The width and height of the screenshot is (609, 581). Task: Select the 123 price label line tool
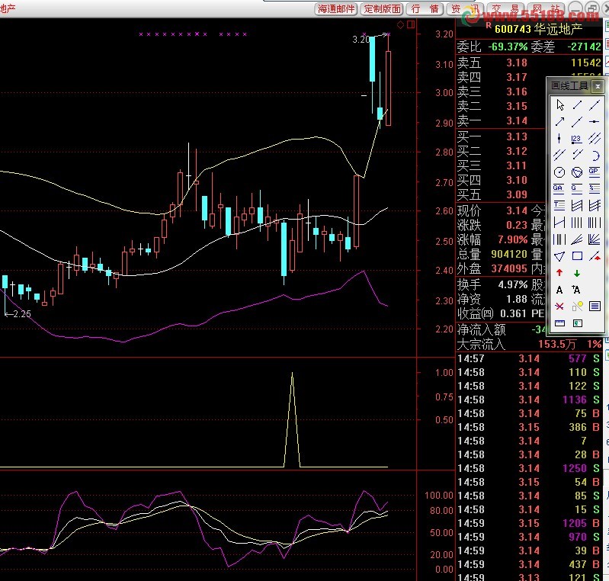pyautogui.click(x=577, y=138)
